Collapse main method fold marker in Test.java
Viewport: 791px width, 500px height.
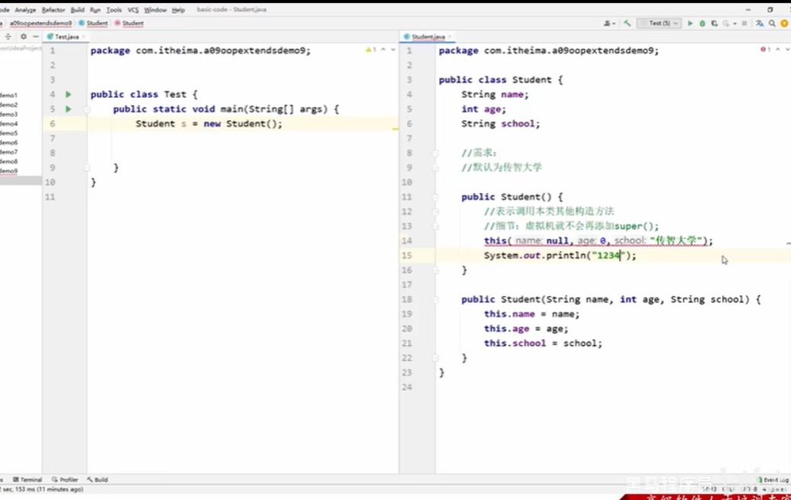(87, 109)
